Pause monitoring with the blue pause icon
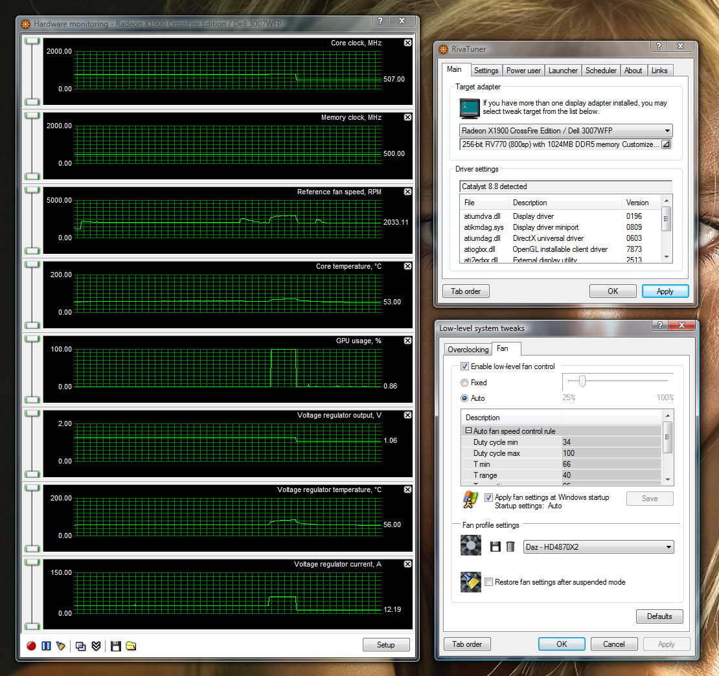Viewport: 719px width, 676px height. click(x=46, y=646)
